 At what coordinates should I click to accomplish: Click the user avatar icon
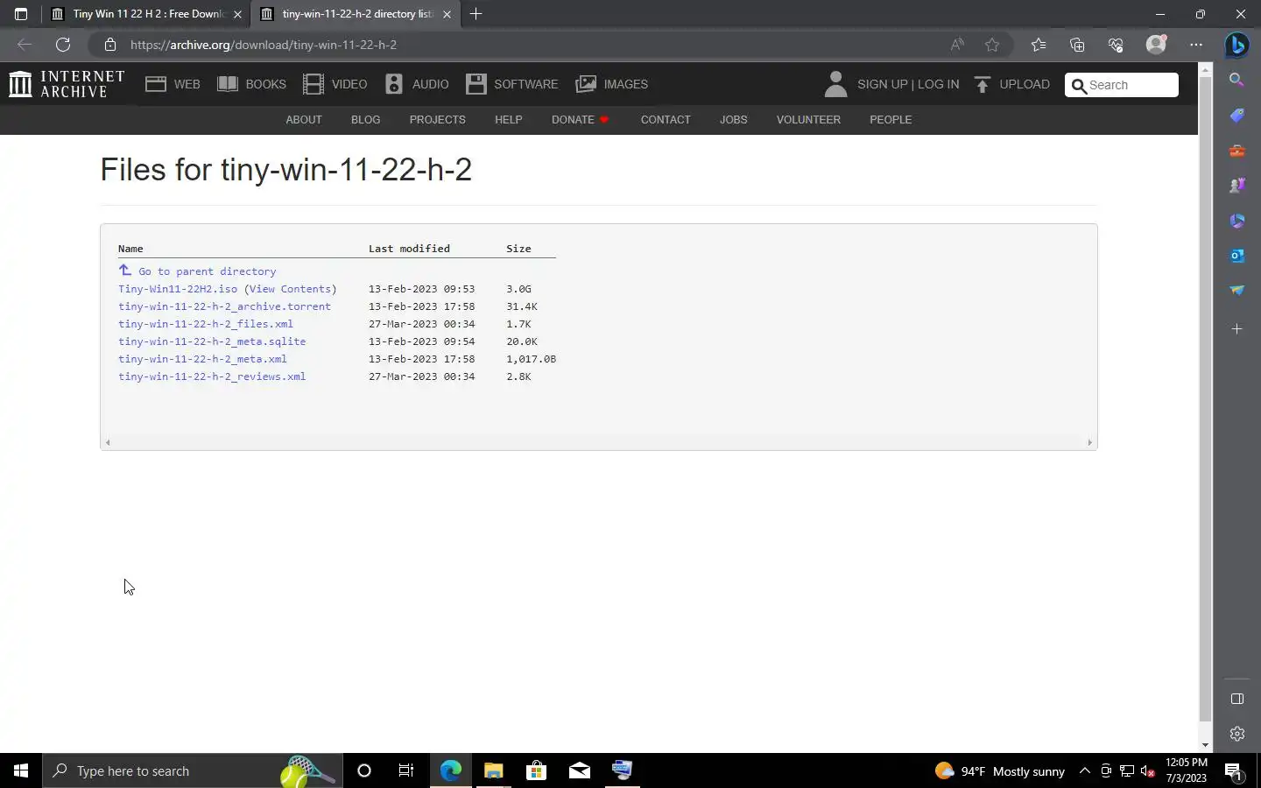coord(835,84)
